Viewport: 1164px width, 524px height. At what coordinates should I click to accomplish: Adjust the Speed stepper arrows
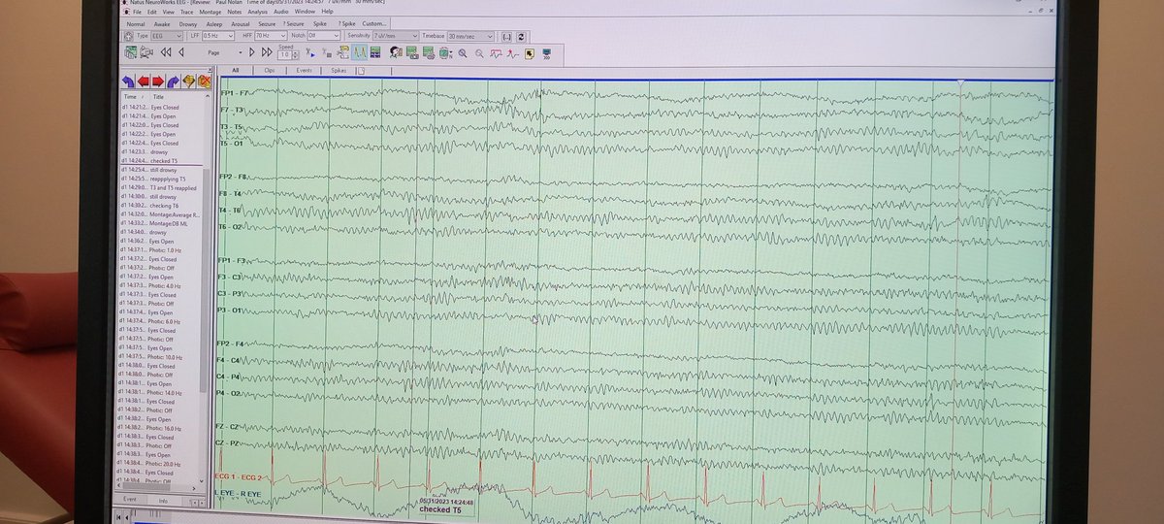296,54
